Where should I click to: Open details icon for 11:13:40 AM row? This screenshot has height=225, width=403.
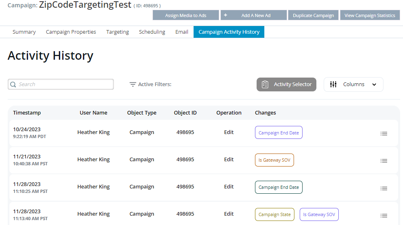(x=384, y=216)
